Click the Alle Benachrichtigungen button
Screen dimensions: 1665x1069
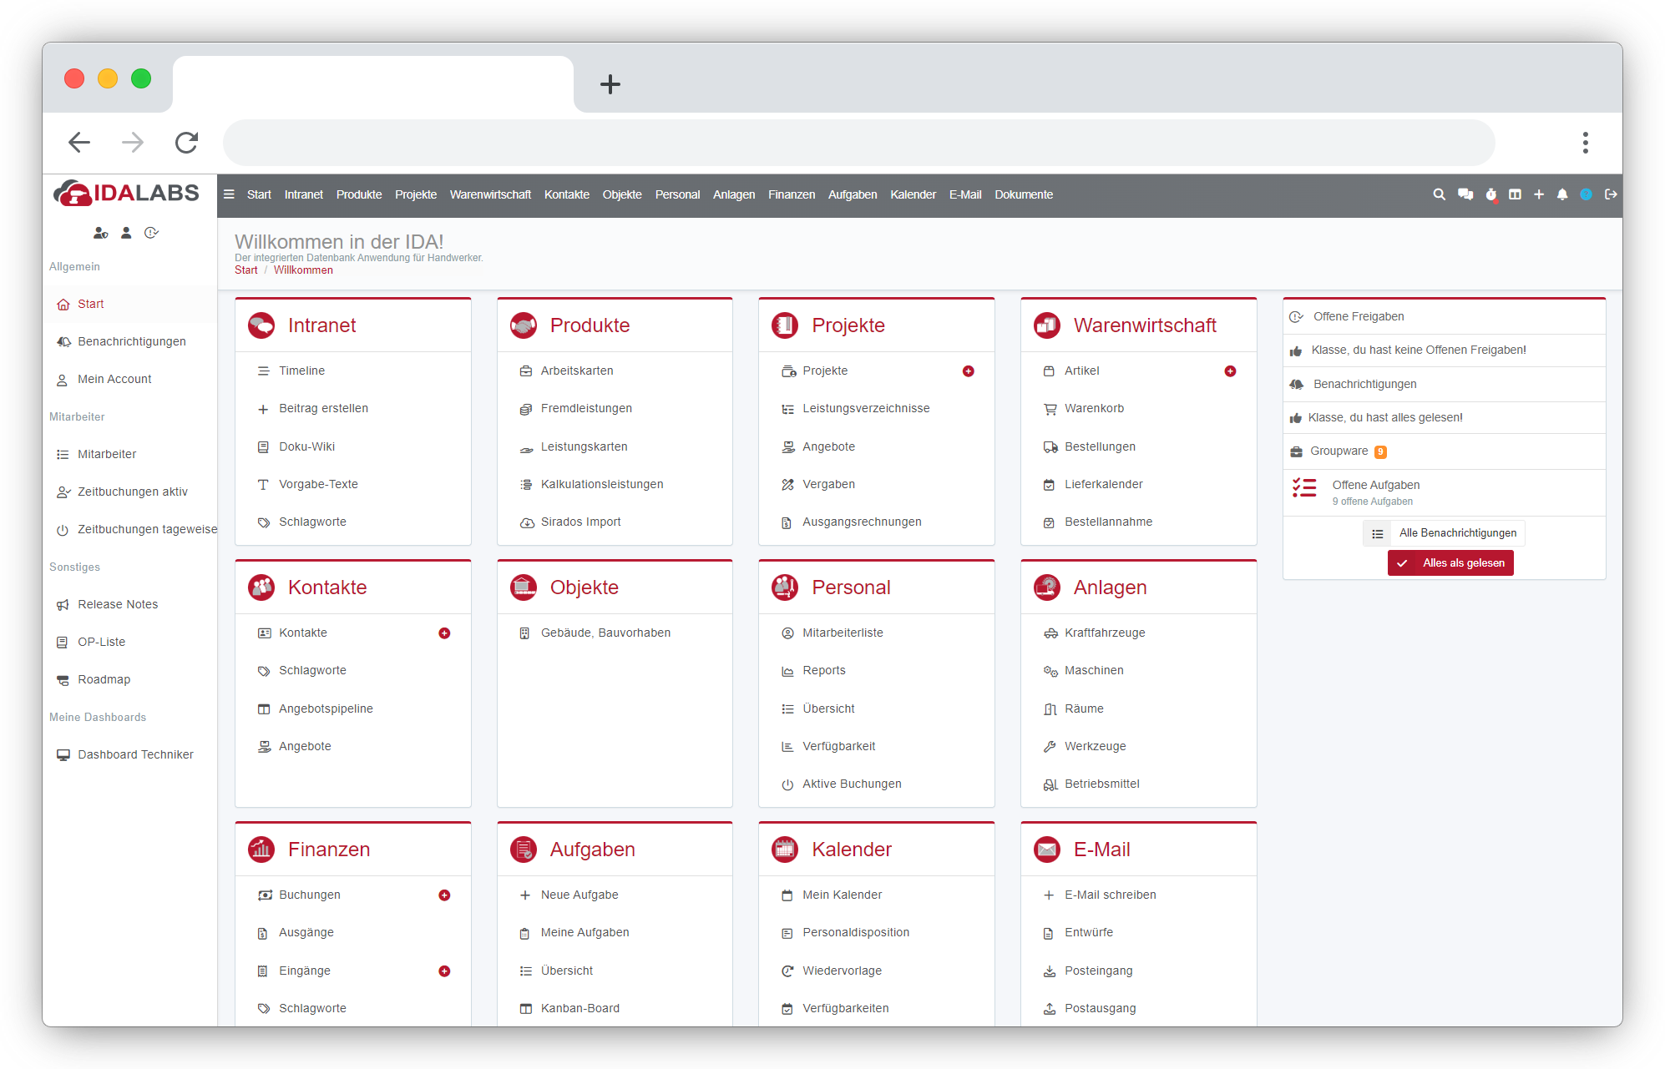(x=1444, y=533)
